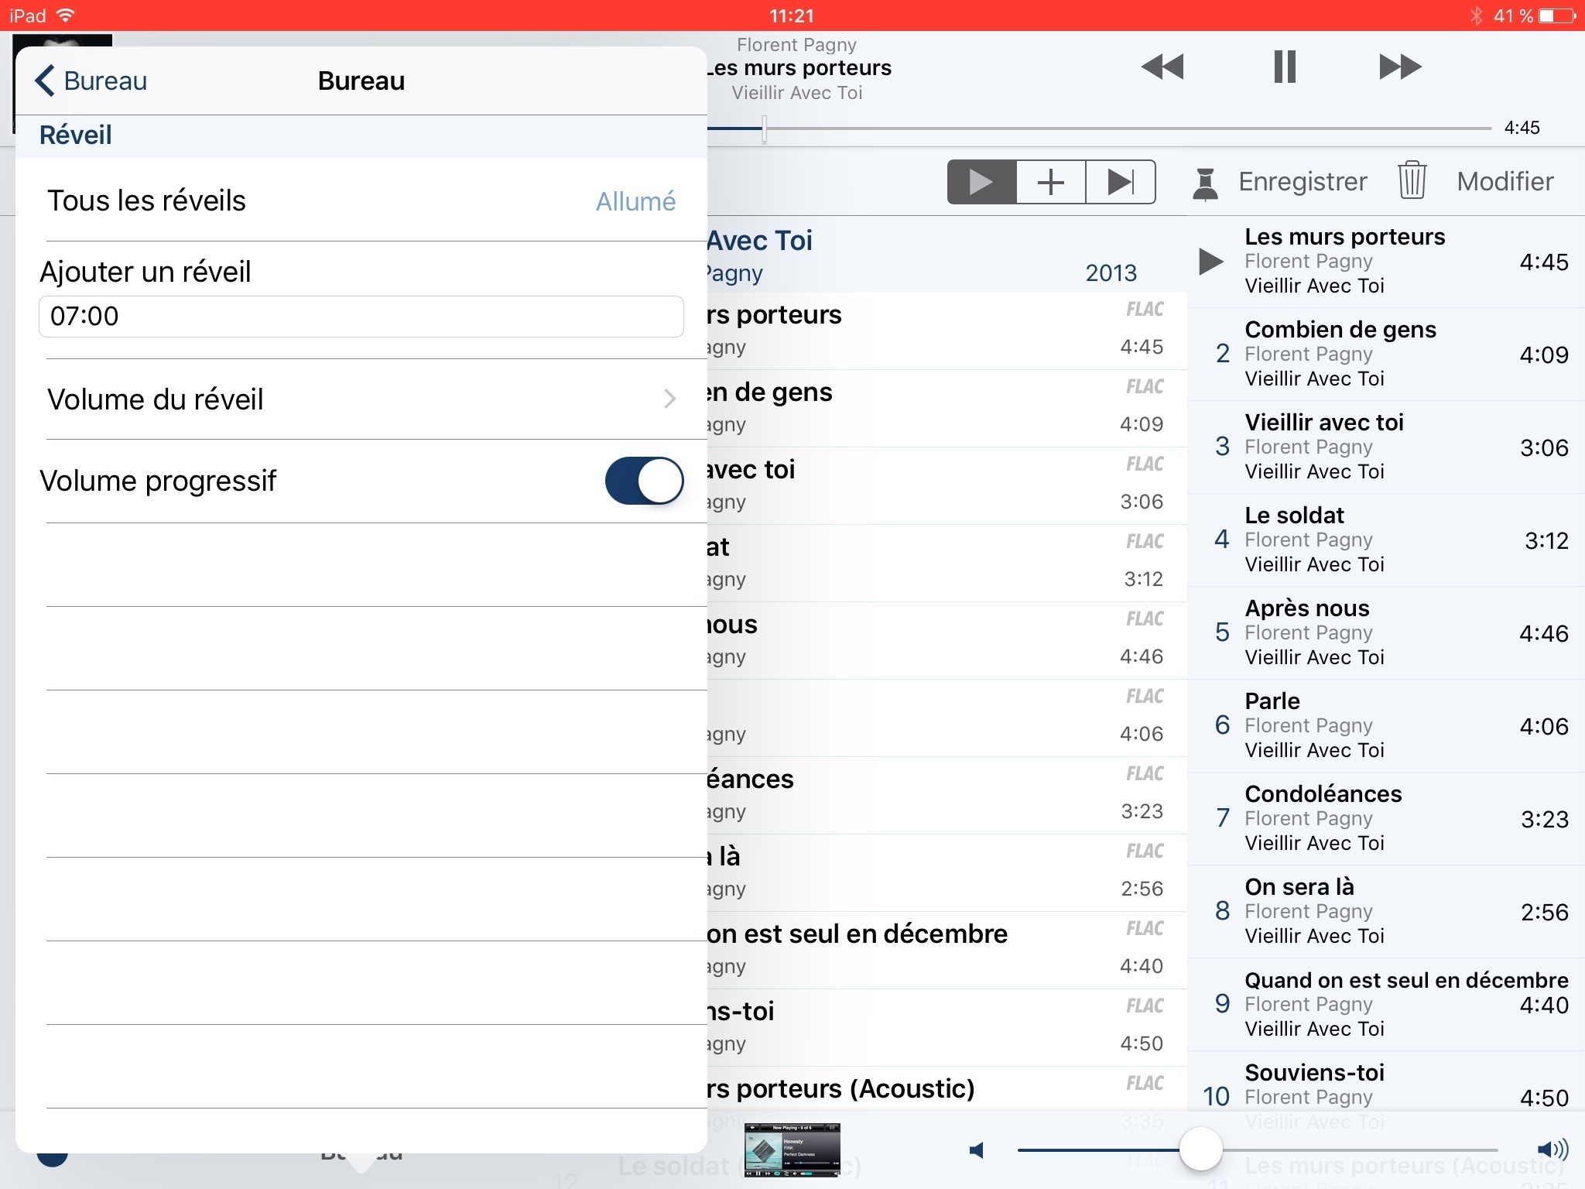Open Volume du réveil settings chevron

pos(670,399)
